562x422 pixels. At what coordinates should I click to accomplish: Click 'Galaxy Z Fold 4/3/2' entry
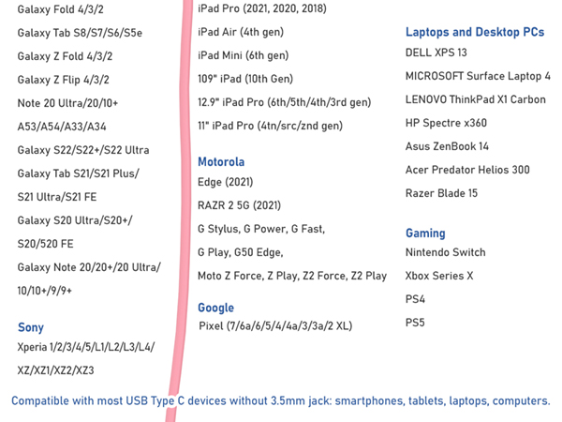65,56
